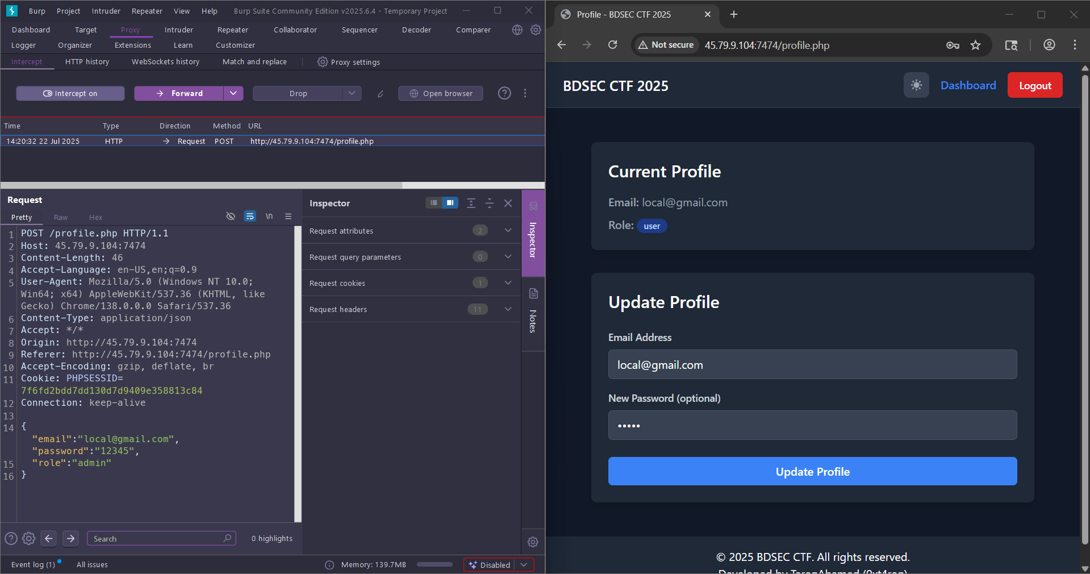Open the Burp globe network icon

coord(517,30)
